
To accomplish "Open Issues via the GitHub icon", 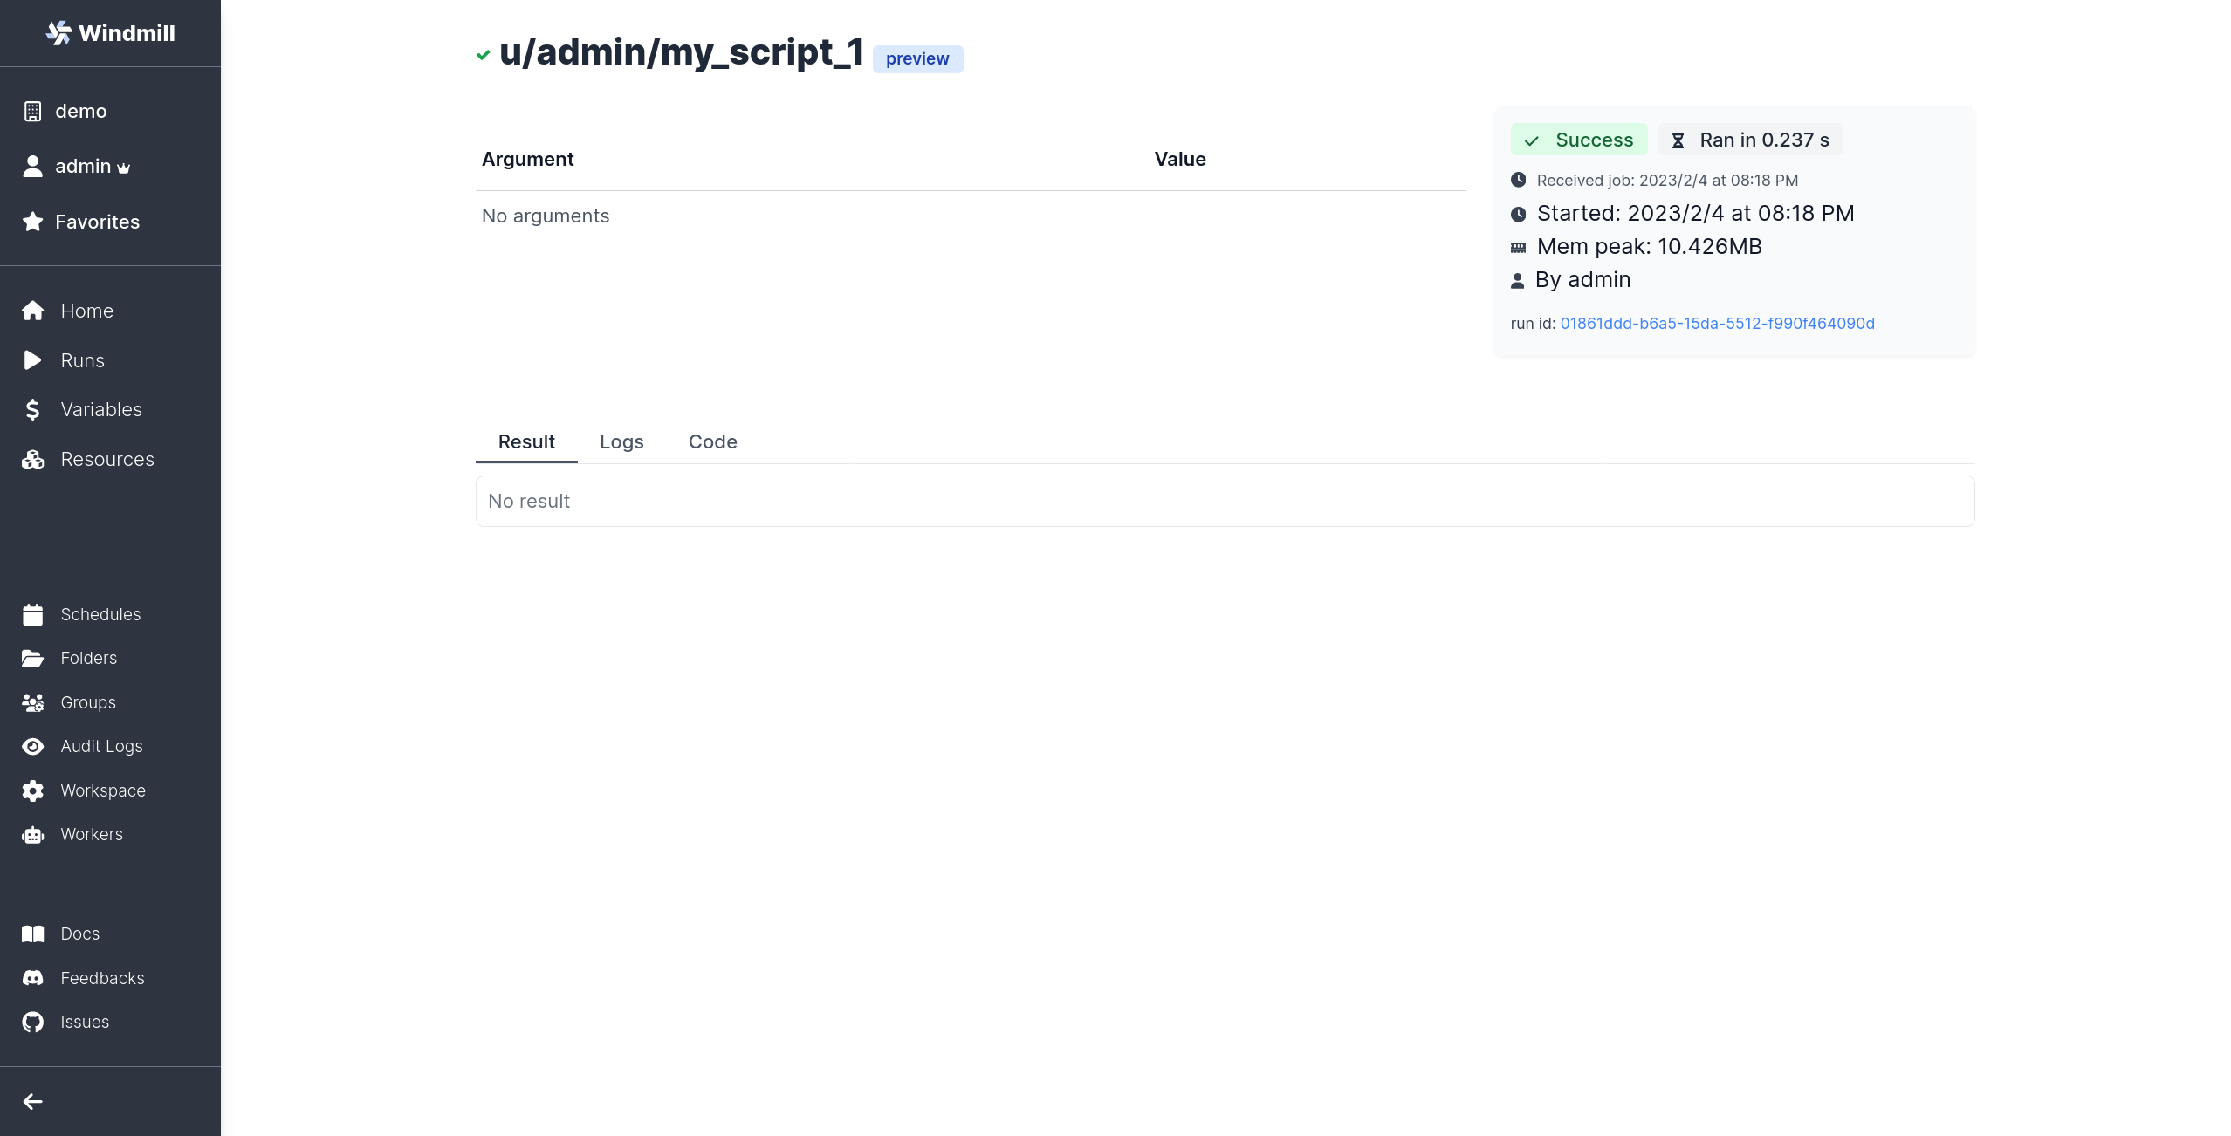I will coord(33,1022).
